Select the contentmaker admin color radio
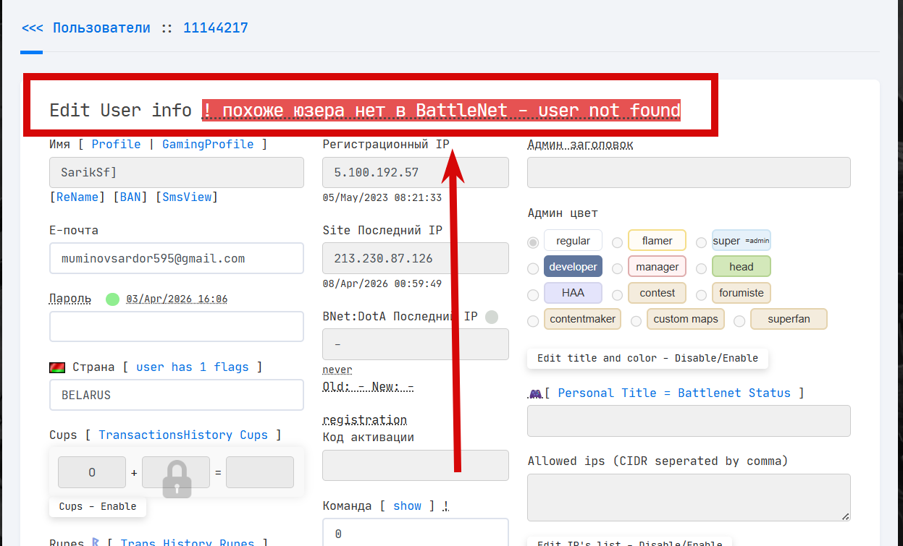This screenshot has width=903, height=546. (x=534, y=320)
